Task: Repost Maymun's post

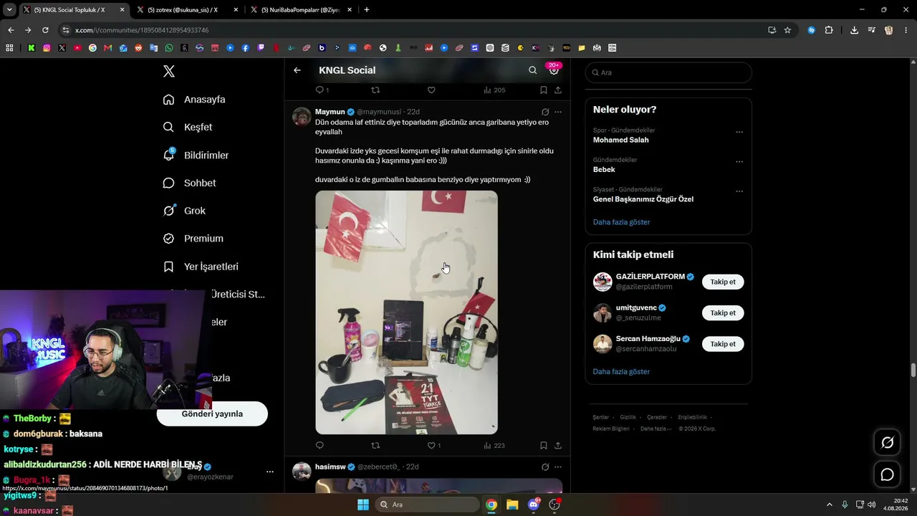Action: 375,445
